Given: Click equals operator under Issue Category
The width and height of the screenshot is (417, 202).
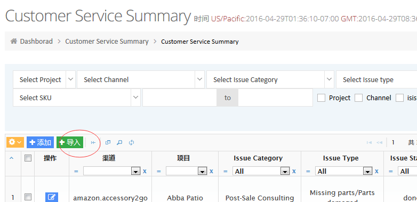Looking at the screenshot, I should tap(226, 172).
